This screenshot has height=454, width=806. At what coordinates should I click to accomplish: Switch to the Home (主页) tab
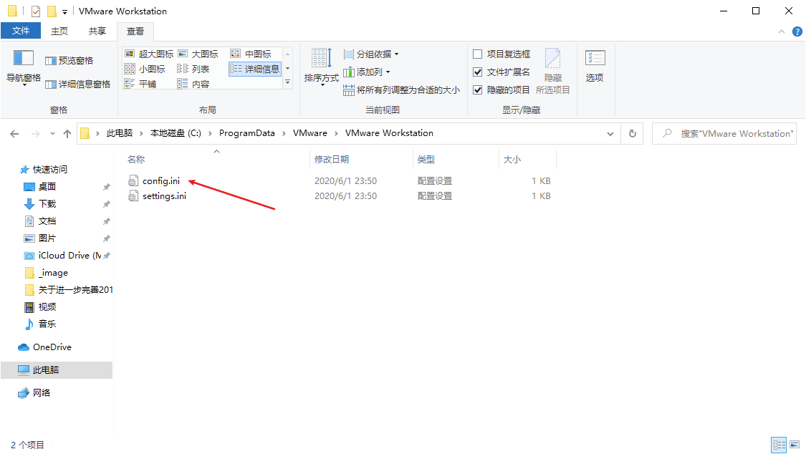tap(59, 32)
